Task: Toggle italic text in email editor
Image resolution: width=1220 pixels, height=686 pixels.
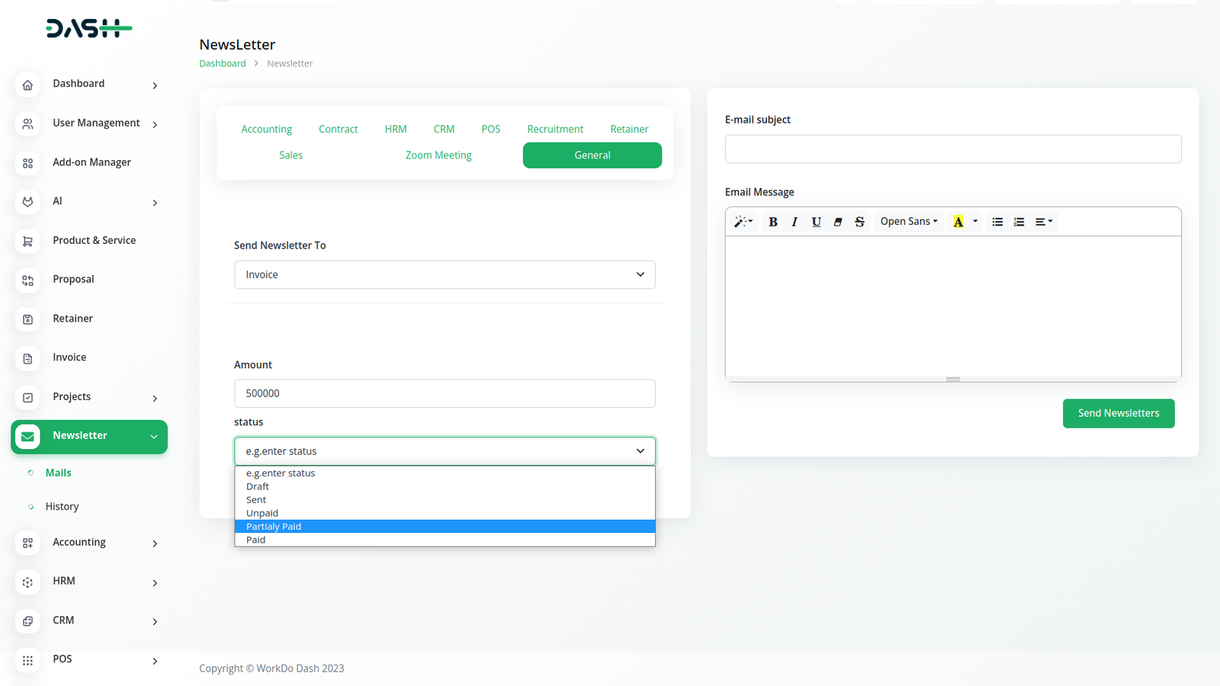Action: click(795, 222)
